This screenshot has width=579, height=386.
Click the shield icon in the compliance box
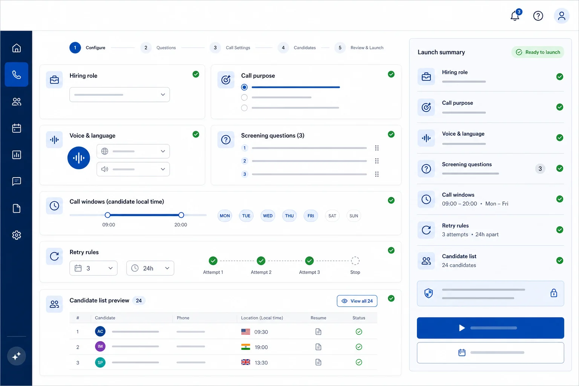(x=429, y=293)
